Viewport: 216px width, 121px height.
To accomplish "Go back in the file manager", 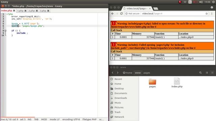I will [x=112, y=73].
